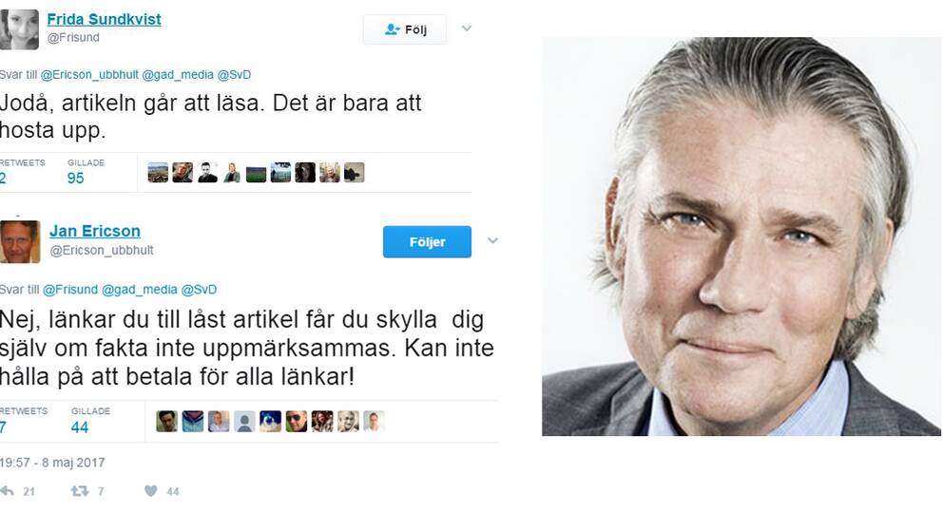
Task: Click @SvD mention in Jan's reply line
Action: 199,289
